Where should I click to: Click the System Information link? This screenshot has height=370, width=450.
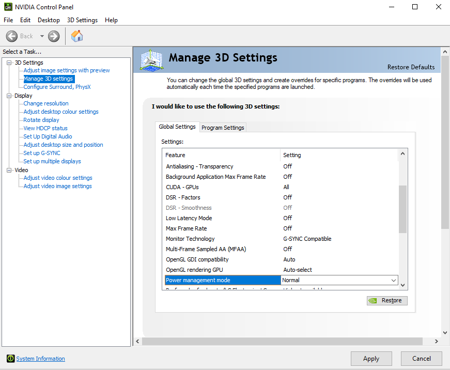[x=40, y=359]
